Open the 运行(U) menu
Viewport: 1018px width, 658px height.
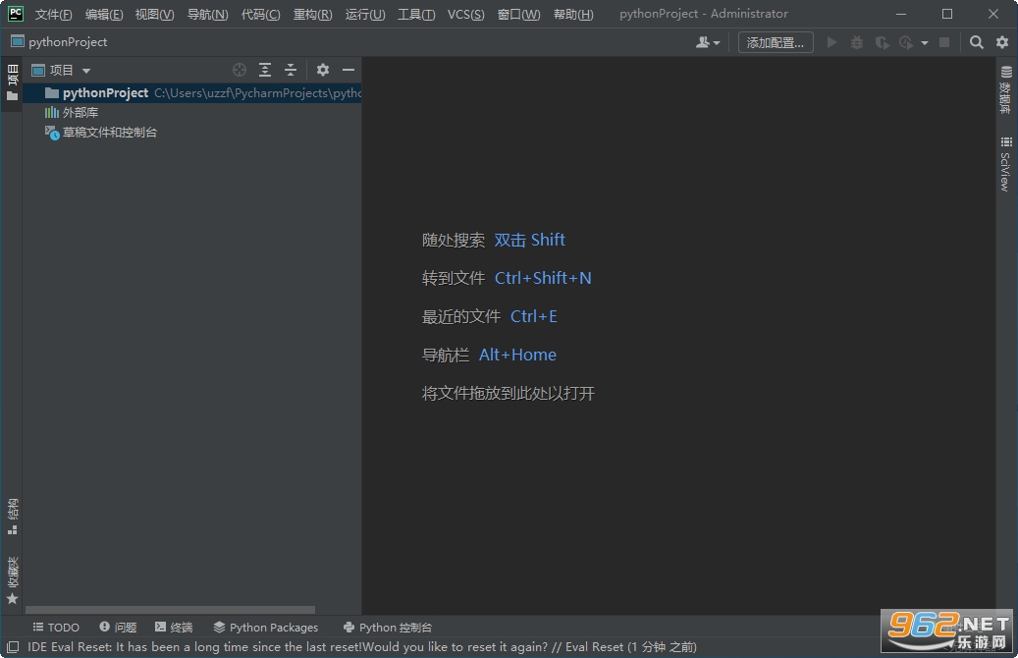click(x=365, y=15)
